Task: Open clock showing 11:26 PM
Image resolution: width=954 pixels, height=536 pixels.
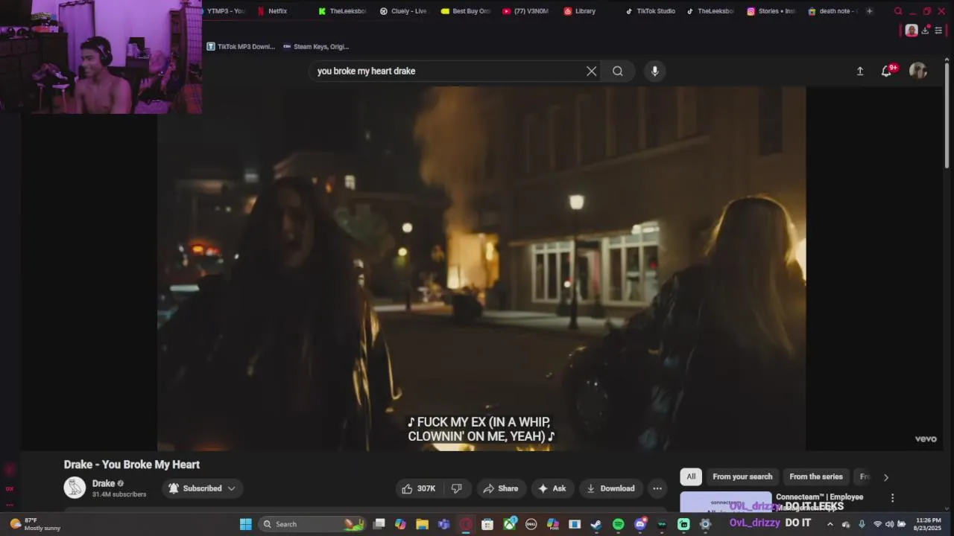Action: 929,524
